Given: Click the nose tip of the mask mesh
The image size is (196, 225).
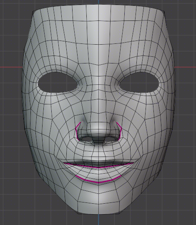Looking at the screenshot, I should (x=98, y=130).
